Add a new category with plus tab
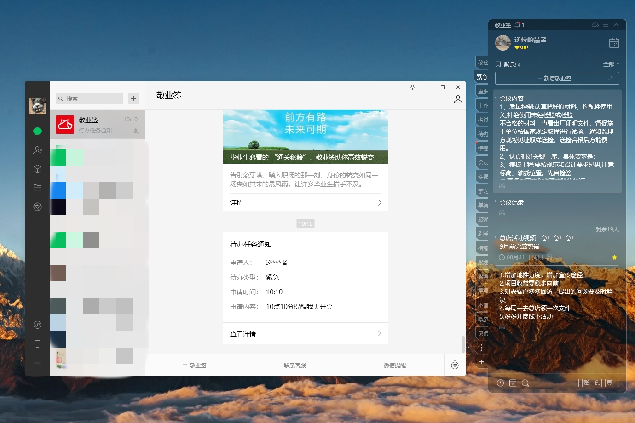Screen dimensions: 635x423 coord(482,362)
